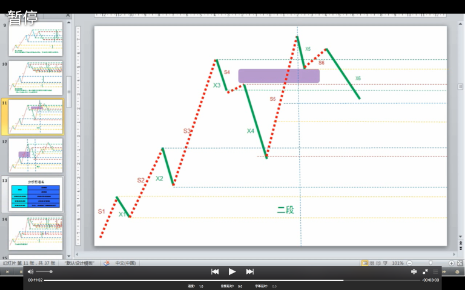
Task: Exit full screen with the shrink-arrows icon
Action: 425,272
